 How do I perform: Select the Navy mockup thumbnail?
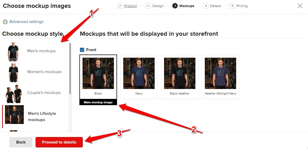tap(139, 77)
